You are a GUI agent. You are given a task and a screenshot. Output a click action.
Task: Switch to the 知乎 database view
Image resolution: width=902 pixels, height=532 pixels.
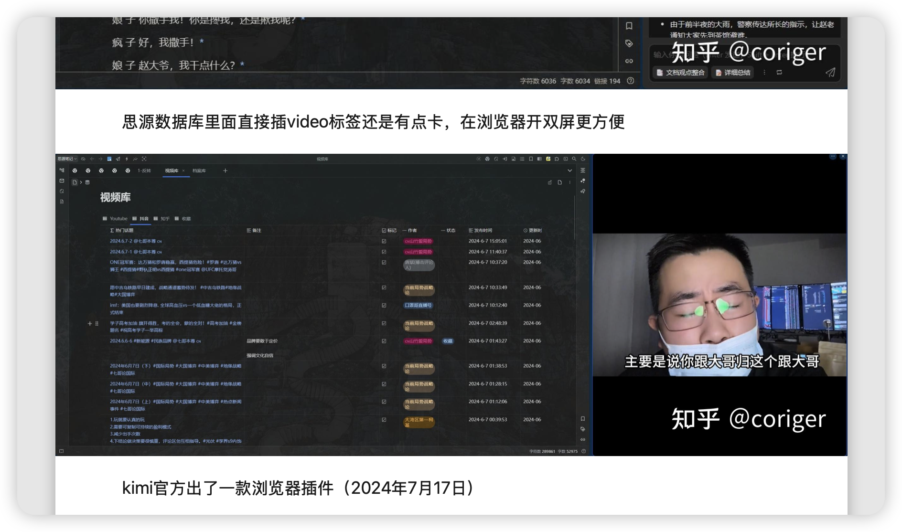[x=161, y=219]
